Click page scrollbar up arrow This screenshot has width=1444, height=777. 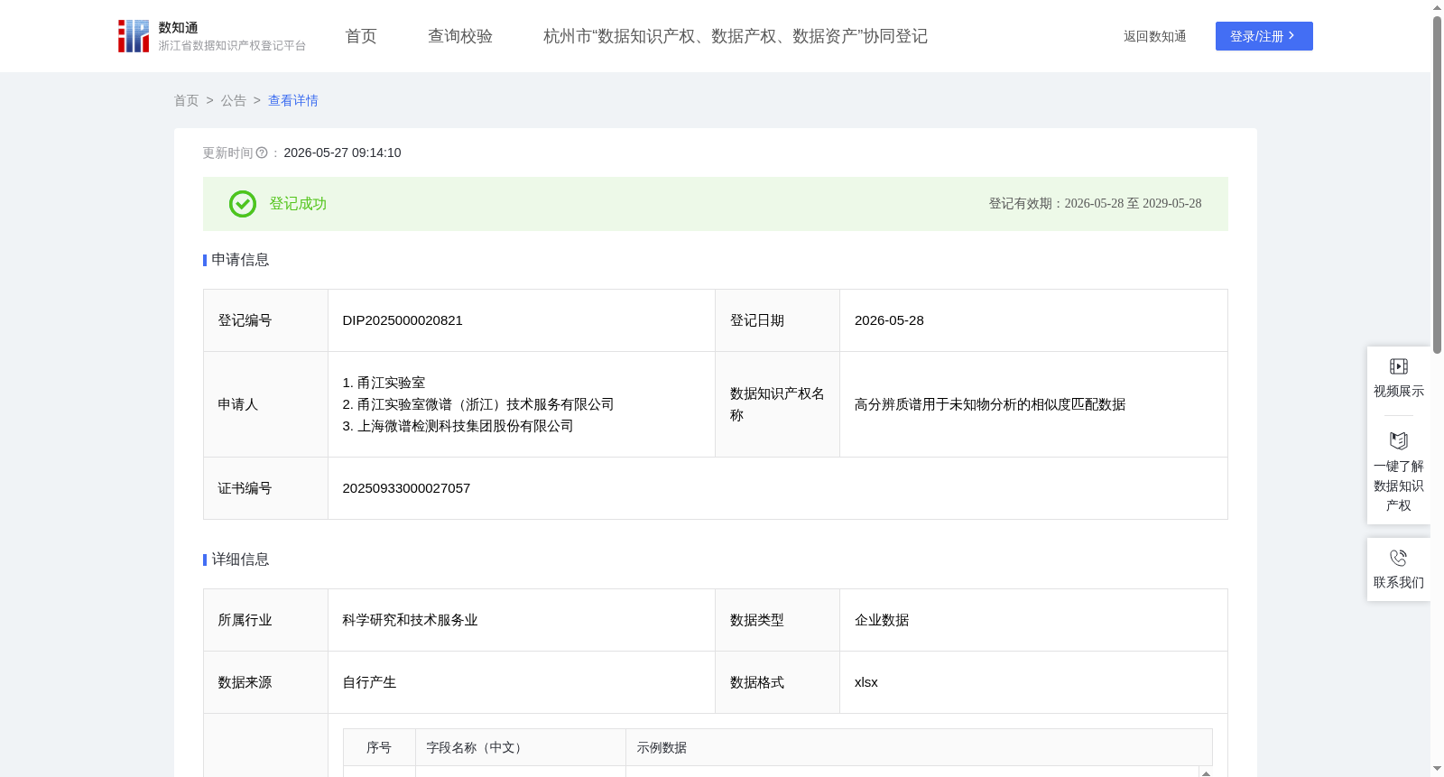(x=1437, y=7)
